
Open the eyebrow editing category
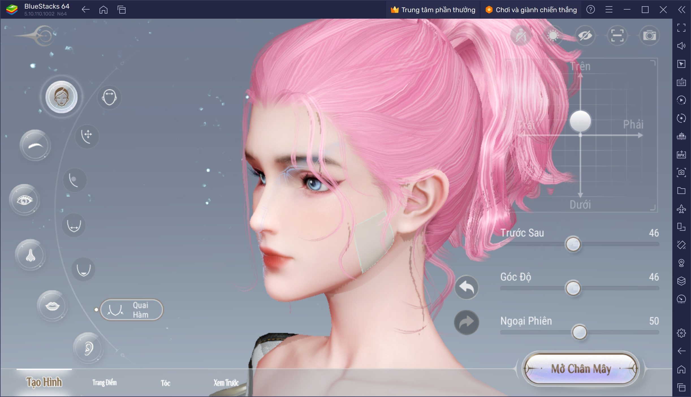(35, 145)
